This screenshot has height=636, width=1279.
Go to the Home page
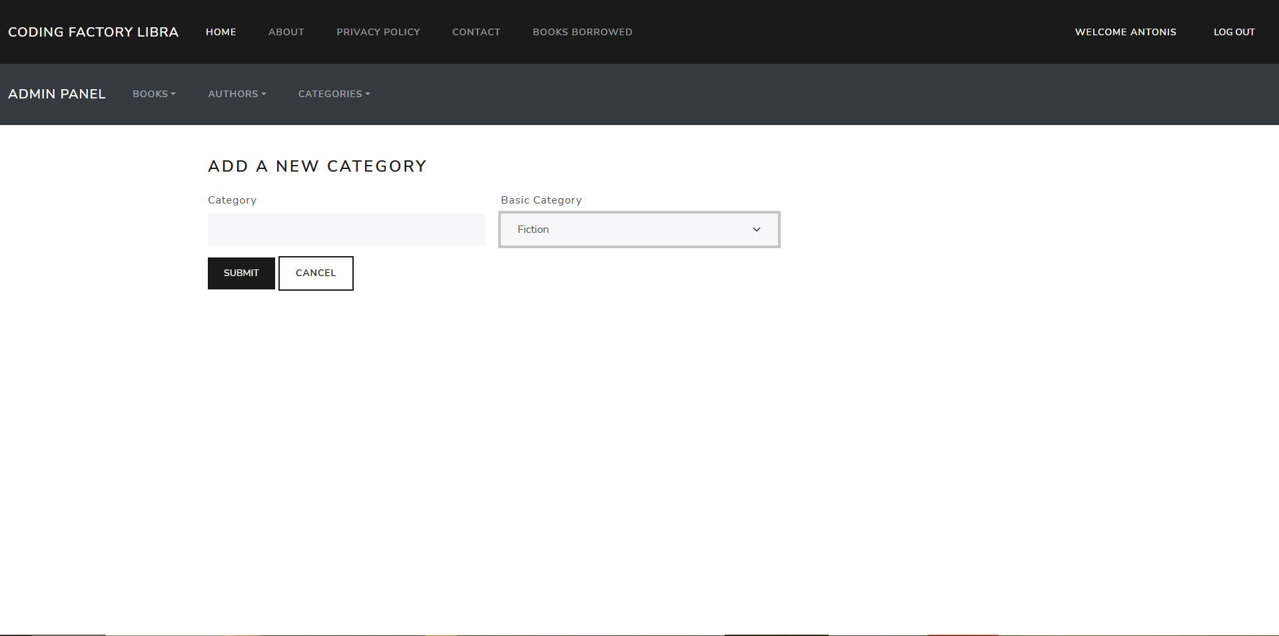220,32
